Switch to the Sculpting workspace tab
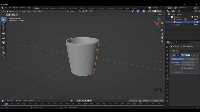This screenshot has width=200, height=112. [x=53, y=8]
